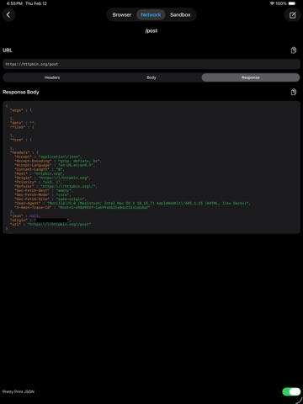The width and height of the screenshot is (303, 404).
Task: Click the "url" line in the JSON
Action: point(50,224)
